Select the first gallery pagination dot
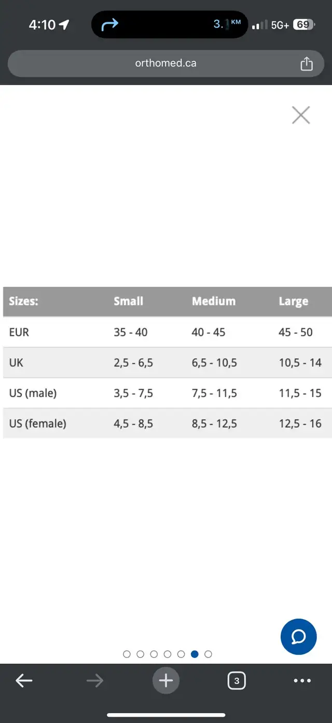332x723 pixels. pyautogui.click(x=127, y=654)
